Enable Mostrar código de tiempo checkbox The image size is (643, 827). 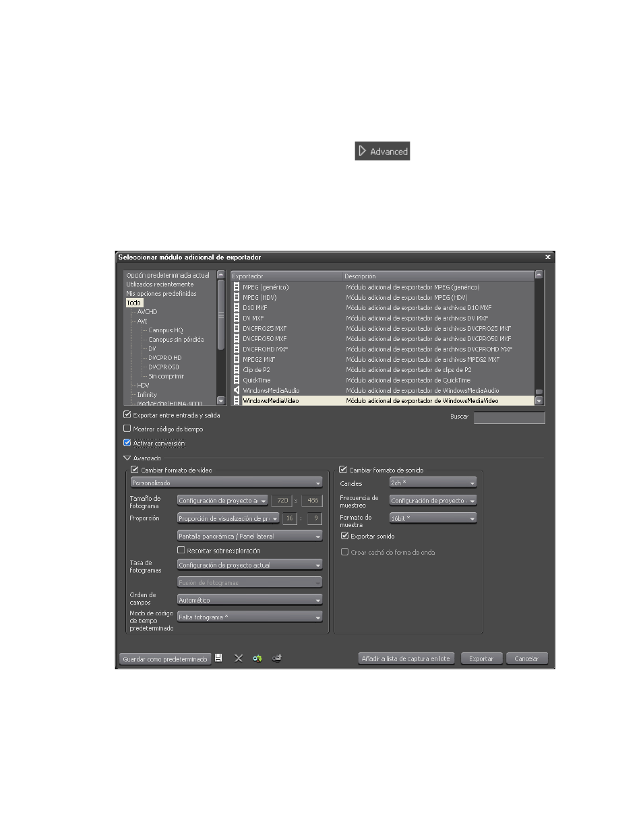(127, 429)
